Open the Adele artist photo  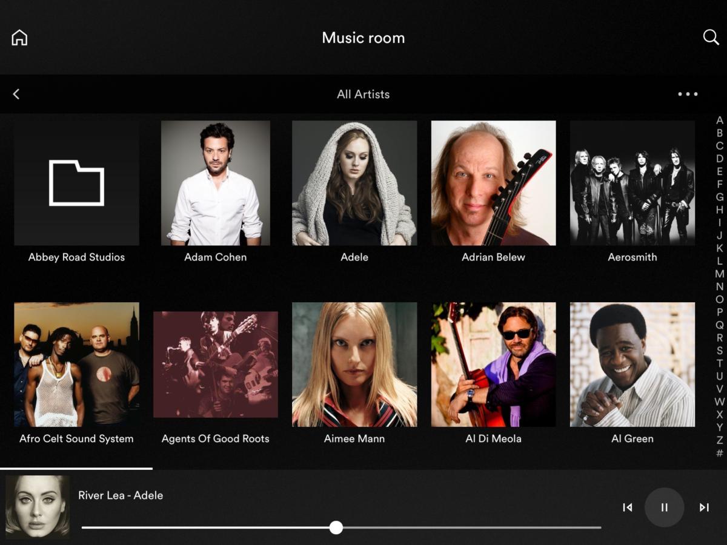click(x=354, y=183)
